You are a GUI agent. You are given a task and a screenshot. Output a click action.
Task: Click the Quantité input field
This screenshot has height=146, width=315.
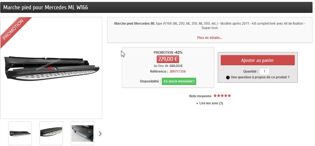[x=264, y=71]
